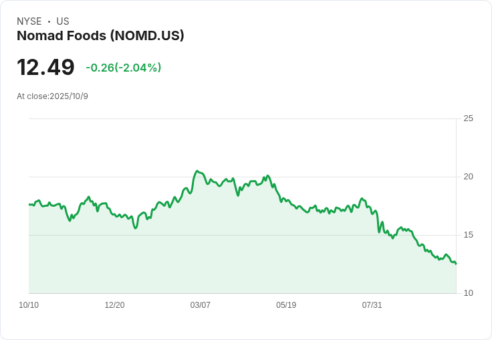Click the rightmost end of the price line
Viewport: 492px width, 340px height.
tap(456, 264)
